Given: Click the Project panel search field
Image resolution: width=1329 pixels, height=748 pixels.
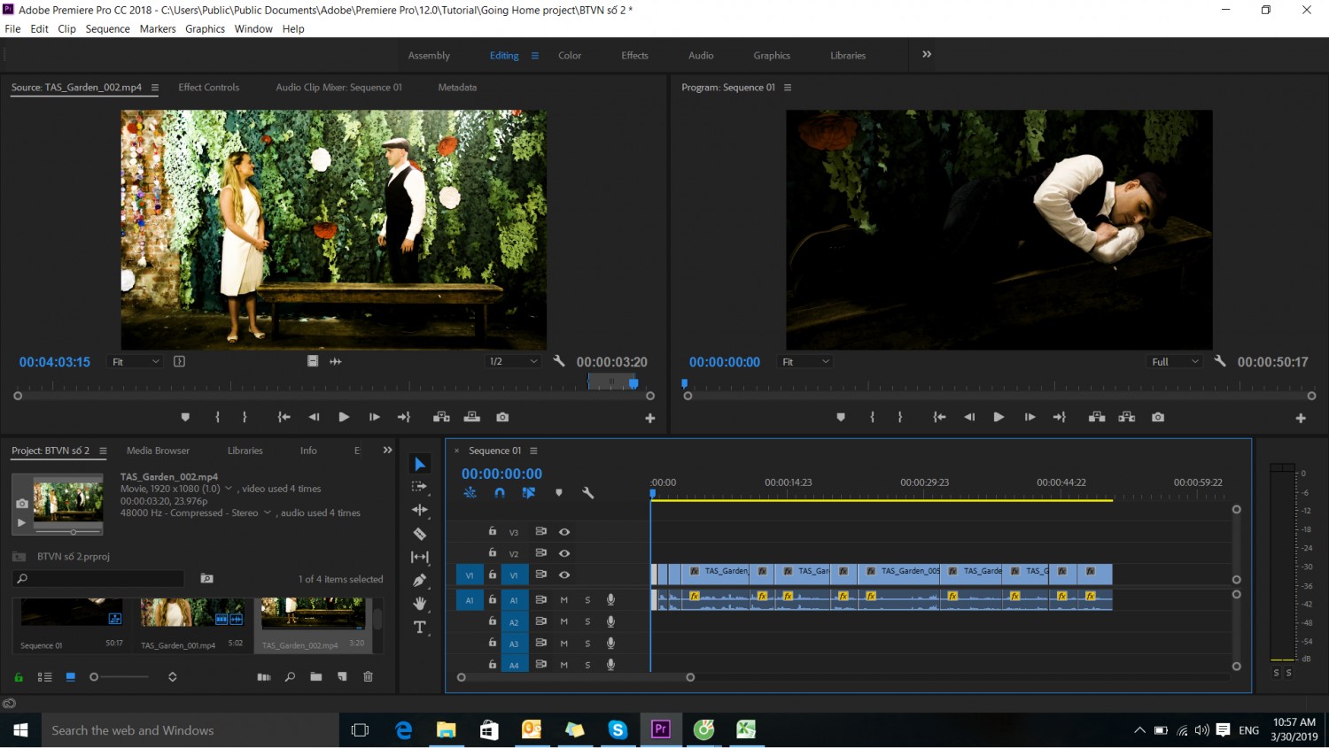Looking at the screenshot, I should pos(98,579).
